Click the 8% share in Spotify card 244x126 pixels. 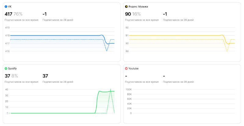coord(15,76)
